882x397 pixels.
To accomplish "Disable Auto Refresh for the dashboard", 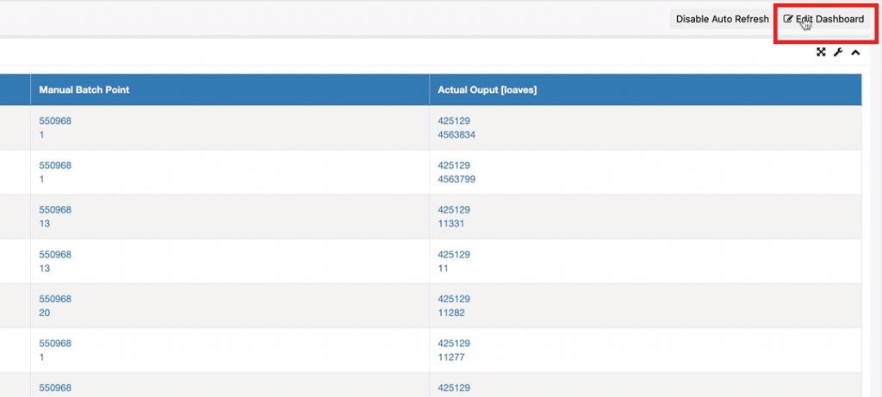I will coord(722,19).
